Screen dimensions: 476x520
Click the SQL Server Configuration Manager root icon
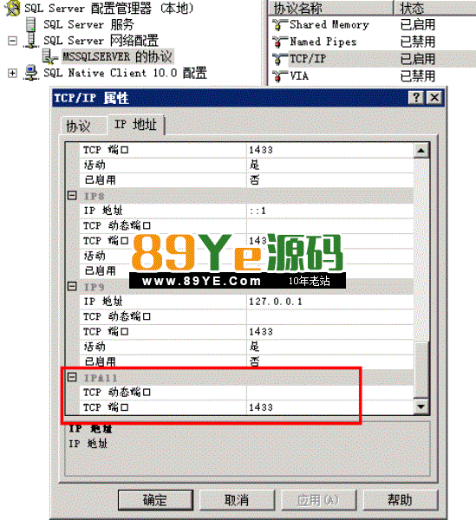[12, 8]
